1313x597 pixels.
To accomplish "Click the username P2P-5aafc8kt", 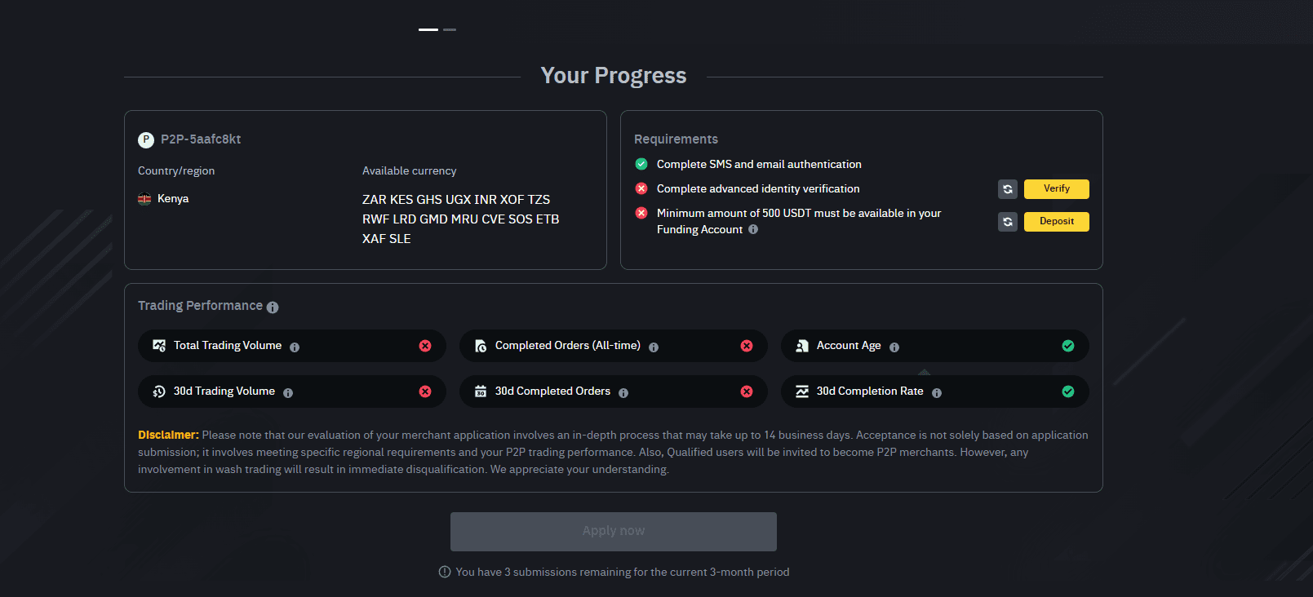I will 201,139.
